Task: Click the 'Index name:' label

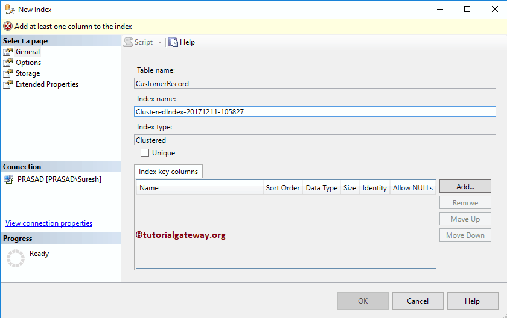Action: point(156,99)
